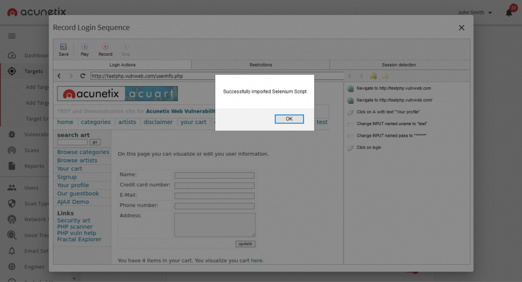Open Vulnerabilities bug icon in Acunetix sidebar

tap(12, 134)
